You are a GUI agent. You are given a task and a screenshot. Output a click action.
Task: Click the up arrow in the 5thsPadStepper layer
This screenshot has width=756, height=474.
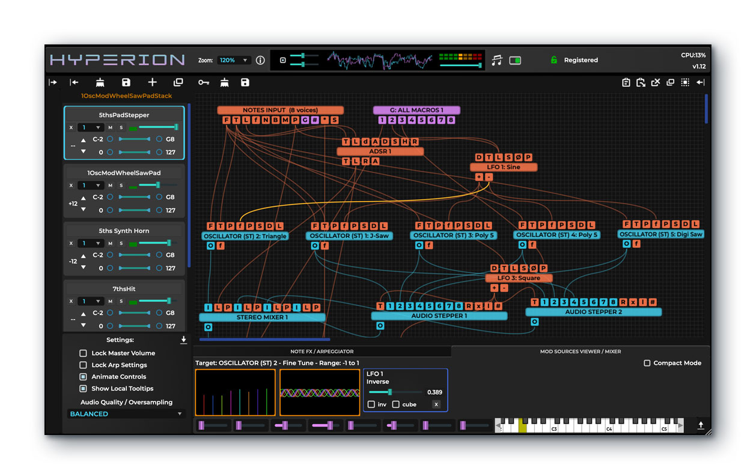click(x=84, y=139)
